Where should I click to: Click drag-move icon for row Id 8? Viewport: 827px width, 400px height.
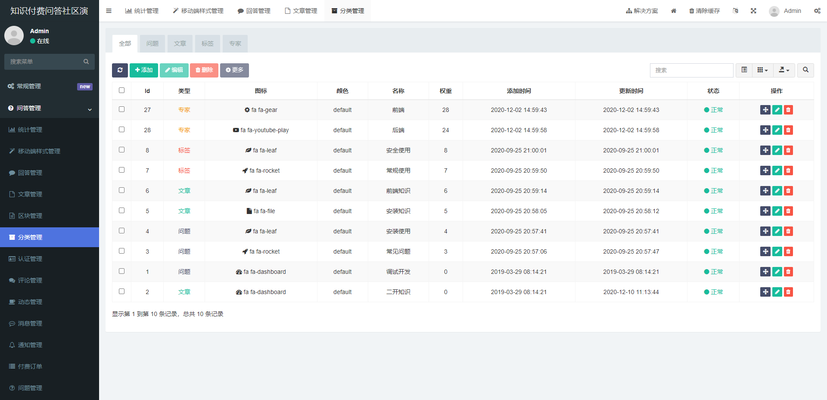pyautogui.click(x=765, y=150)
